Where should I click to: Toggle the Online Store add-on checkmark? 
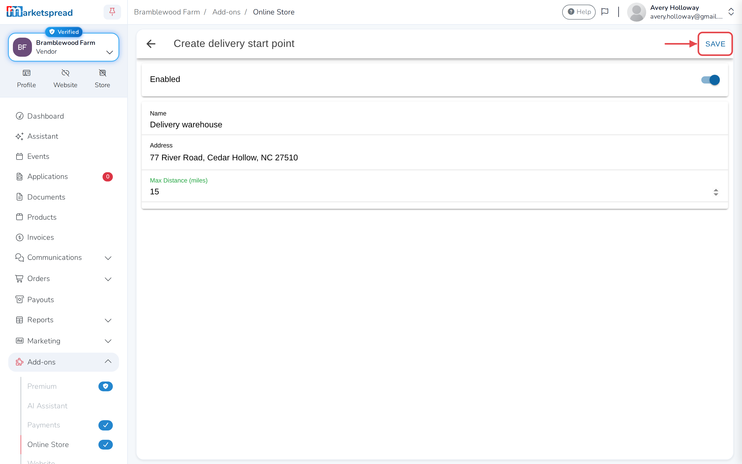[x=105, y=444]
